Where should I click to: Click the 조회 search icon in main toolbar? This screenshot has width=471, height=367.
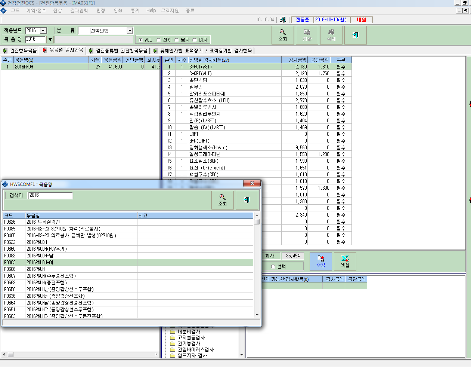coord(283,35)
